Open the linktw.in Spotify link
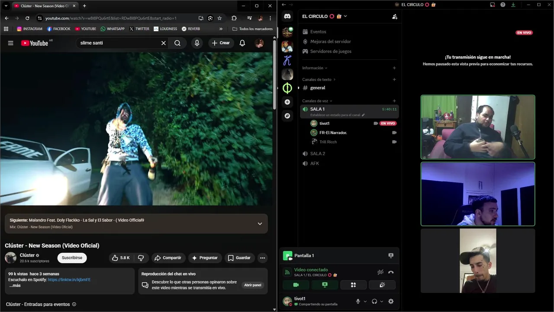This screenshot has height=312, width=554. (x=69, y=280)
